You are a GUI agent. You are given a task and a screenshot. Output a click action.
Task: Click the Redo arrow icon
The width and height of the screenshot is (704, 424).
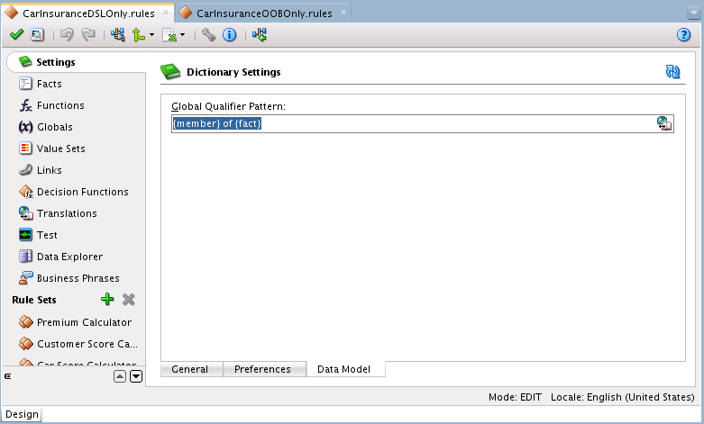[x=88, y=34]
